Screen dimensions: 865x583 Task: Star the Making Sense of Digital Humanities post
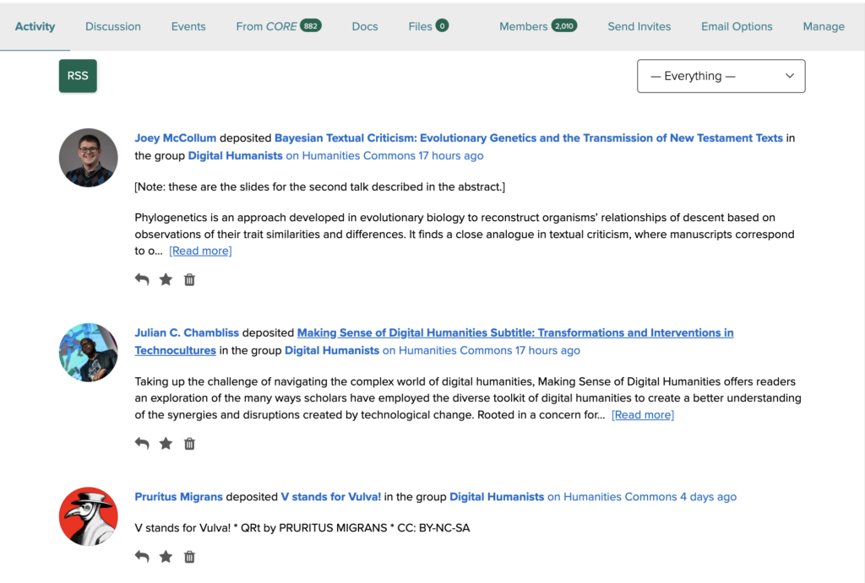pyautogui.click(x=166, y=443)
